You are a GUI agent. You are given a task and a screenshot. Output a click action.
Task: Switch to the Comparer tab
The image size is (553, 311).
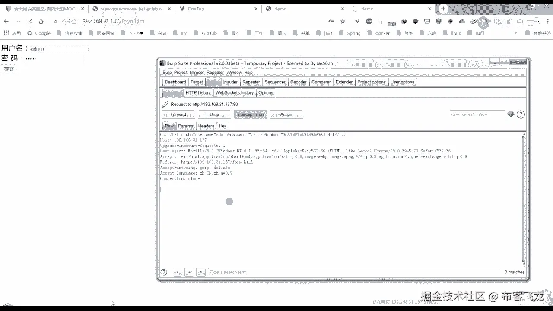[x=321, y=82]
